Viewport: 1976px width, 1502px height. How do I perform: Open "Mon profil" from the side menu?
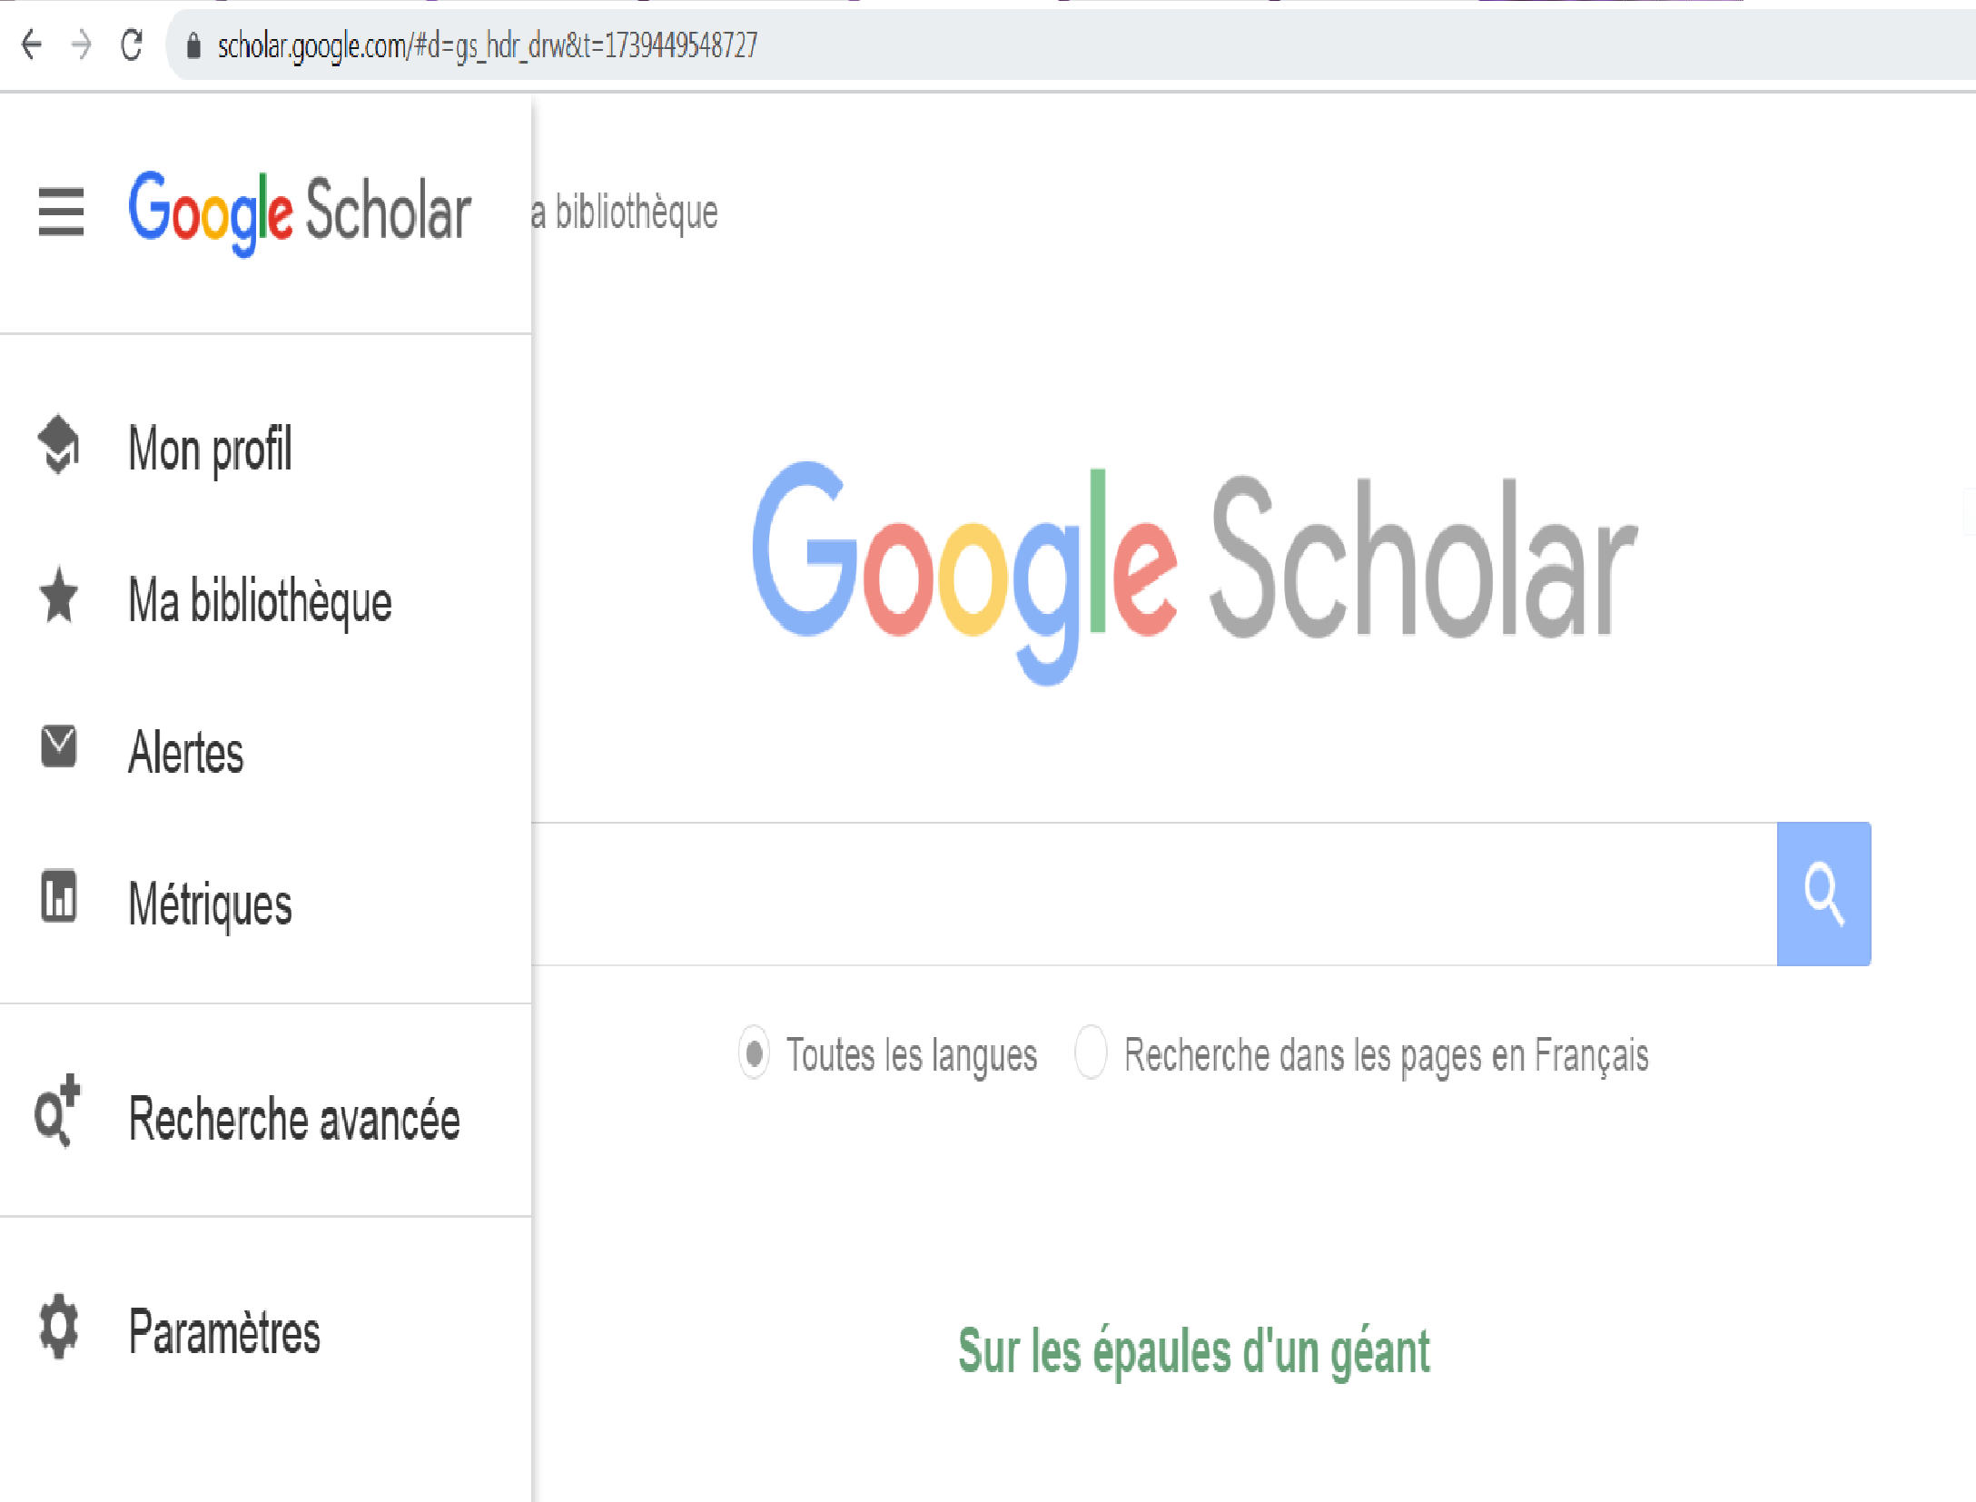pos(211,449)
